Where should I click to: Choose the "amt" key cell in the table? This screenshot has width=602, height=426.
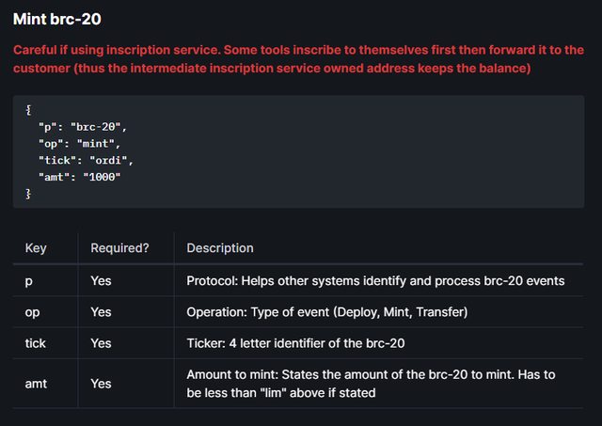pyautogui.click(x=36, y=384)
